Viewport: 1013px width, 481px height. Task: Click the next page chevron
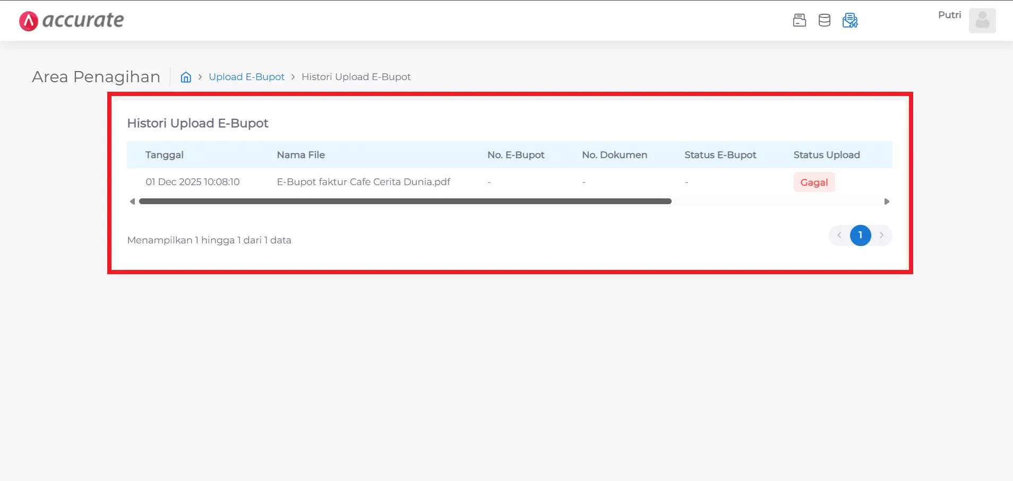pos(881,235)
